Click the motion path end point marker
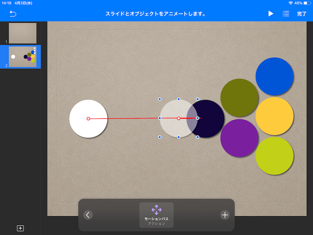313x235 pixels. point(179,118)
